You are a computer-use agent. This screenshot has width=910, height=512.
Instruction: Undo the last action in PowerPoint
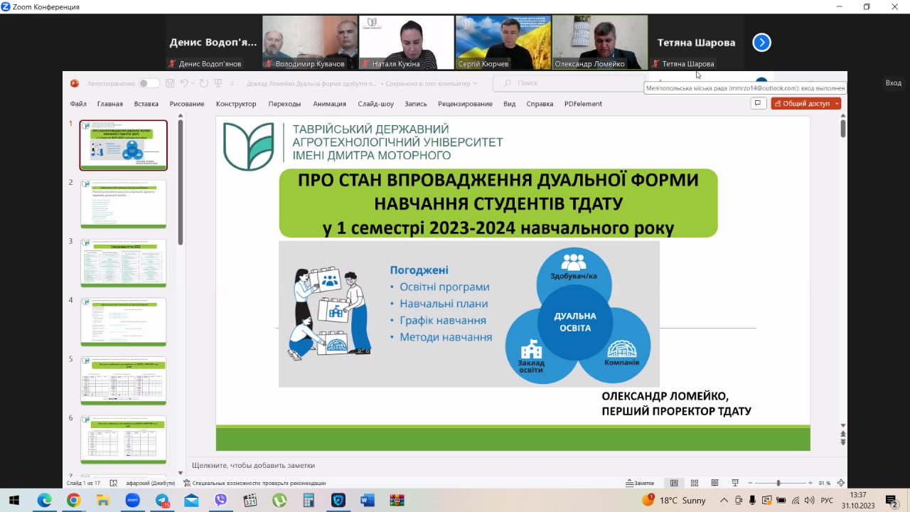[x=185, y=83]
